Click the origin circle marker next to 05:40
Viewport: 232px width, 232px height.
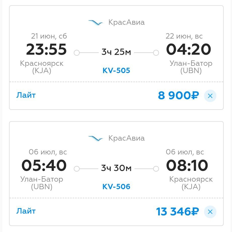[x=77, y=169]
